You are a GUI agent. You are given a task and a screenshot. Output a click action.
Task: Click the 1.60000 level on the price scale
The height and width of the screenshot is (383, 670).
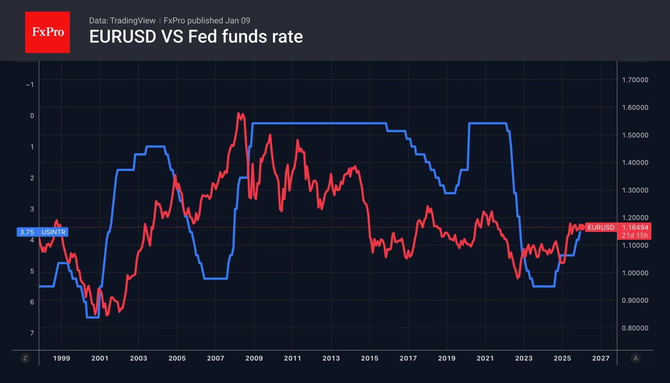pos(635,107)
